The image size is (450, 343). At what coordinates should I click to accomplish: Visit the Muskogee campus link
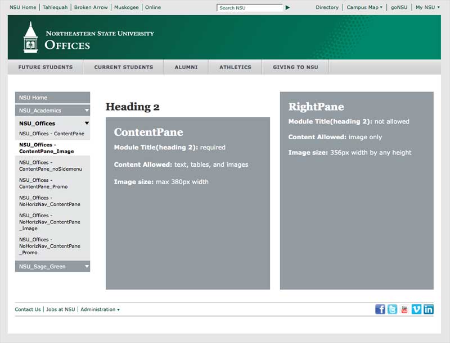126,7
